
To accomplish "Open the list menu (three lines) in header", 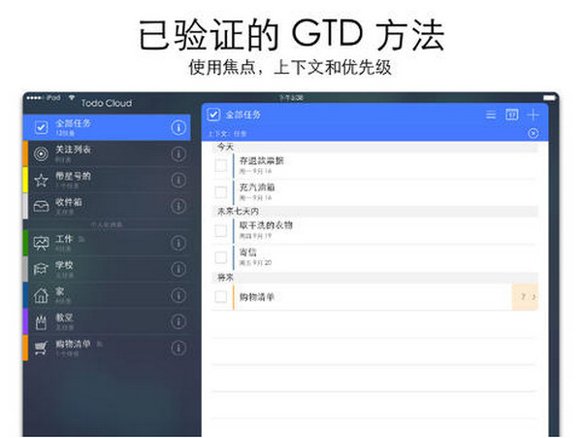I will 491,115.
